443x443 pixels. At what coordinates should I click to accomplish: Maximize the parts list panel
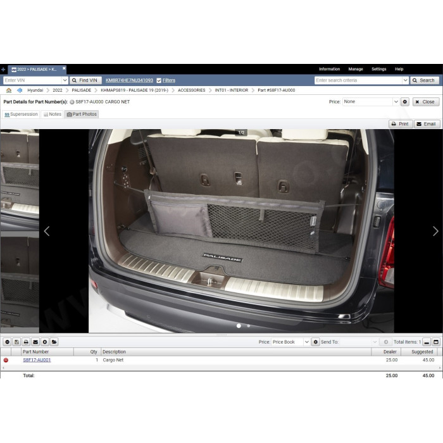(x=436, y=342)
